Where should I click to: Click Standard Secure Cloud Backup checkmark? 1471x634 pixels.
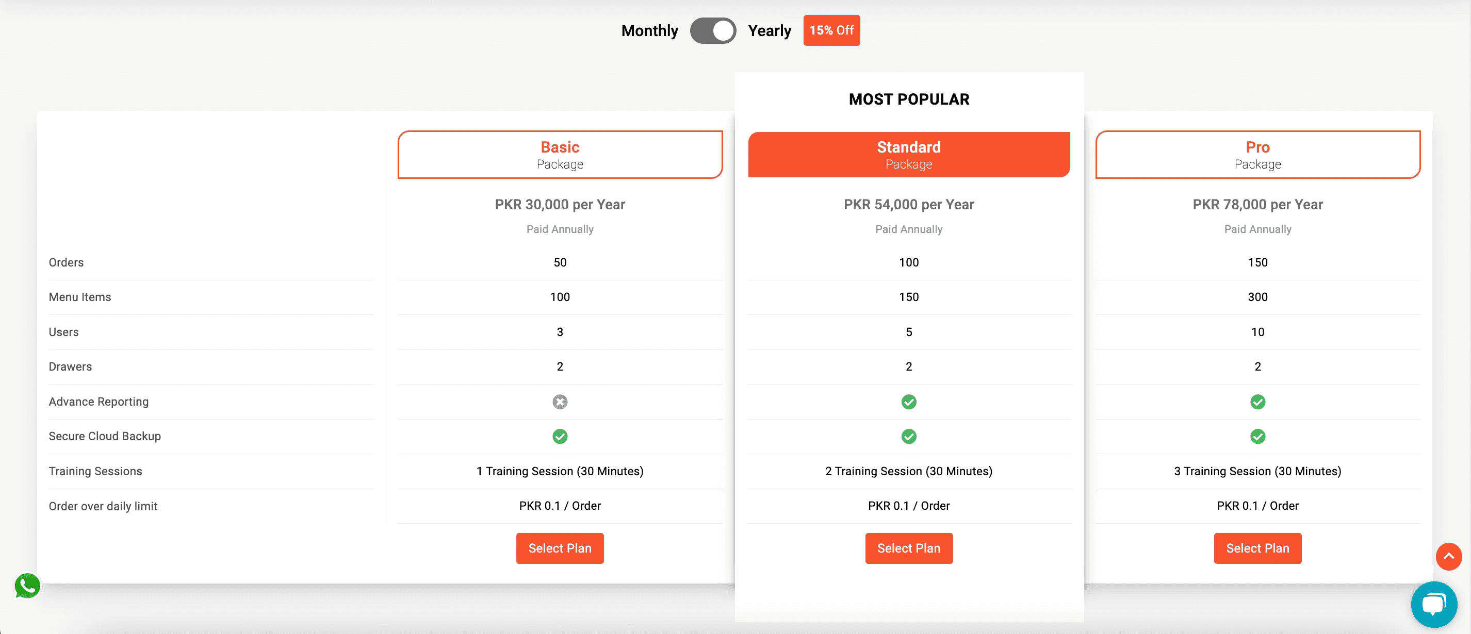point(908,437)
